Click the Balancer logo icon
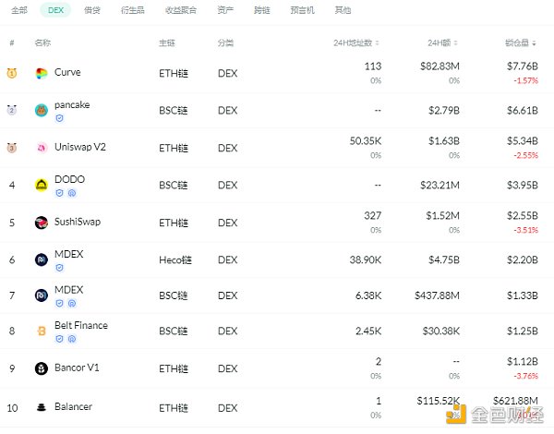The image size is (554, 434). [42, 406]
